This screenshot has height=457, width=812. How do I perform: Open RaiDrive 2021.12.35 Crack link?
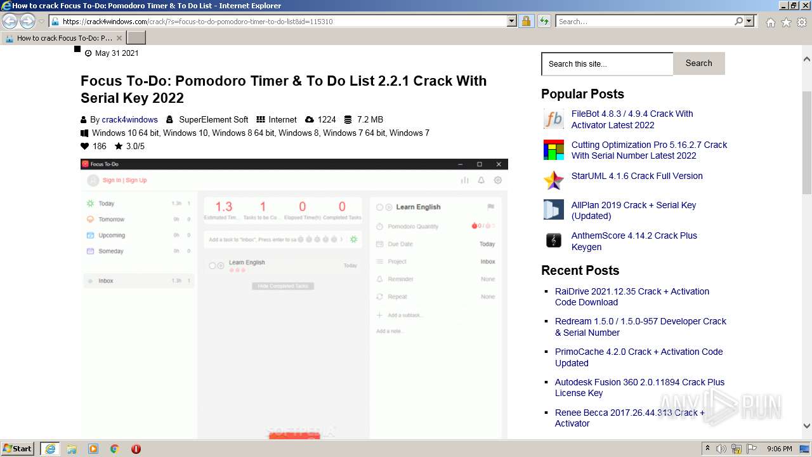click(632, 296)
